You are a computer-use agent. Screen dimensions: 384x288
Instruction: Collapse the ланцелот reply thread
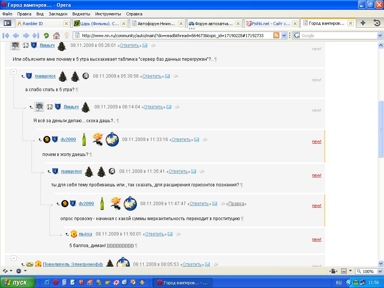pos(14,72)
